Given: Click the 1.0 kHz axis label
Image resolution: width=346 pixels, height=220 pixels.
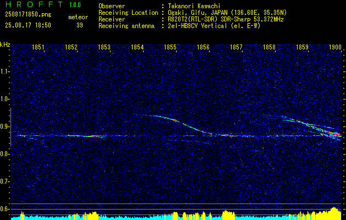Looking at the screenshot, I should pyautogui.click(x=4, y=99).
